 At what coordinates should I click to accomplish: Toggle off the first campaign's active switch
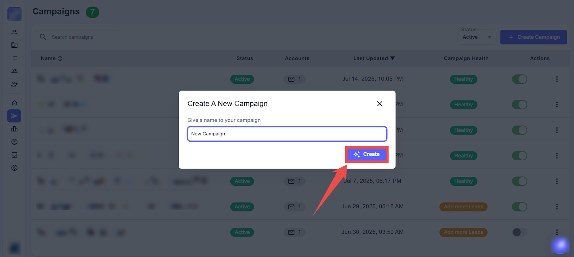(519, 79)
